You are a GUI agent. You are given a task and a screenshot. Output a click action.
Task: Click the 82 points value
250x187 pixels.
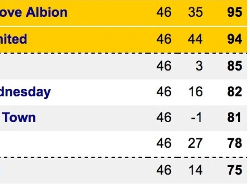[234, 92]
